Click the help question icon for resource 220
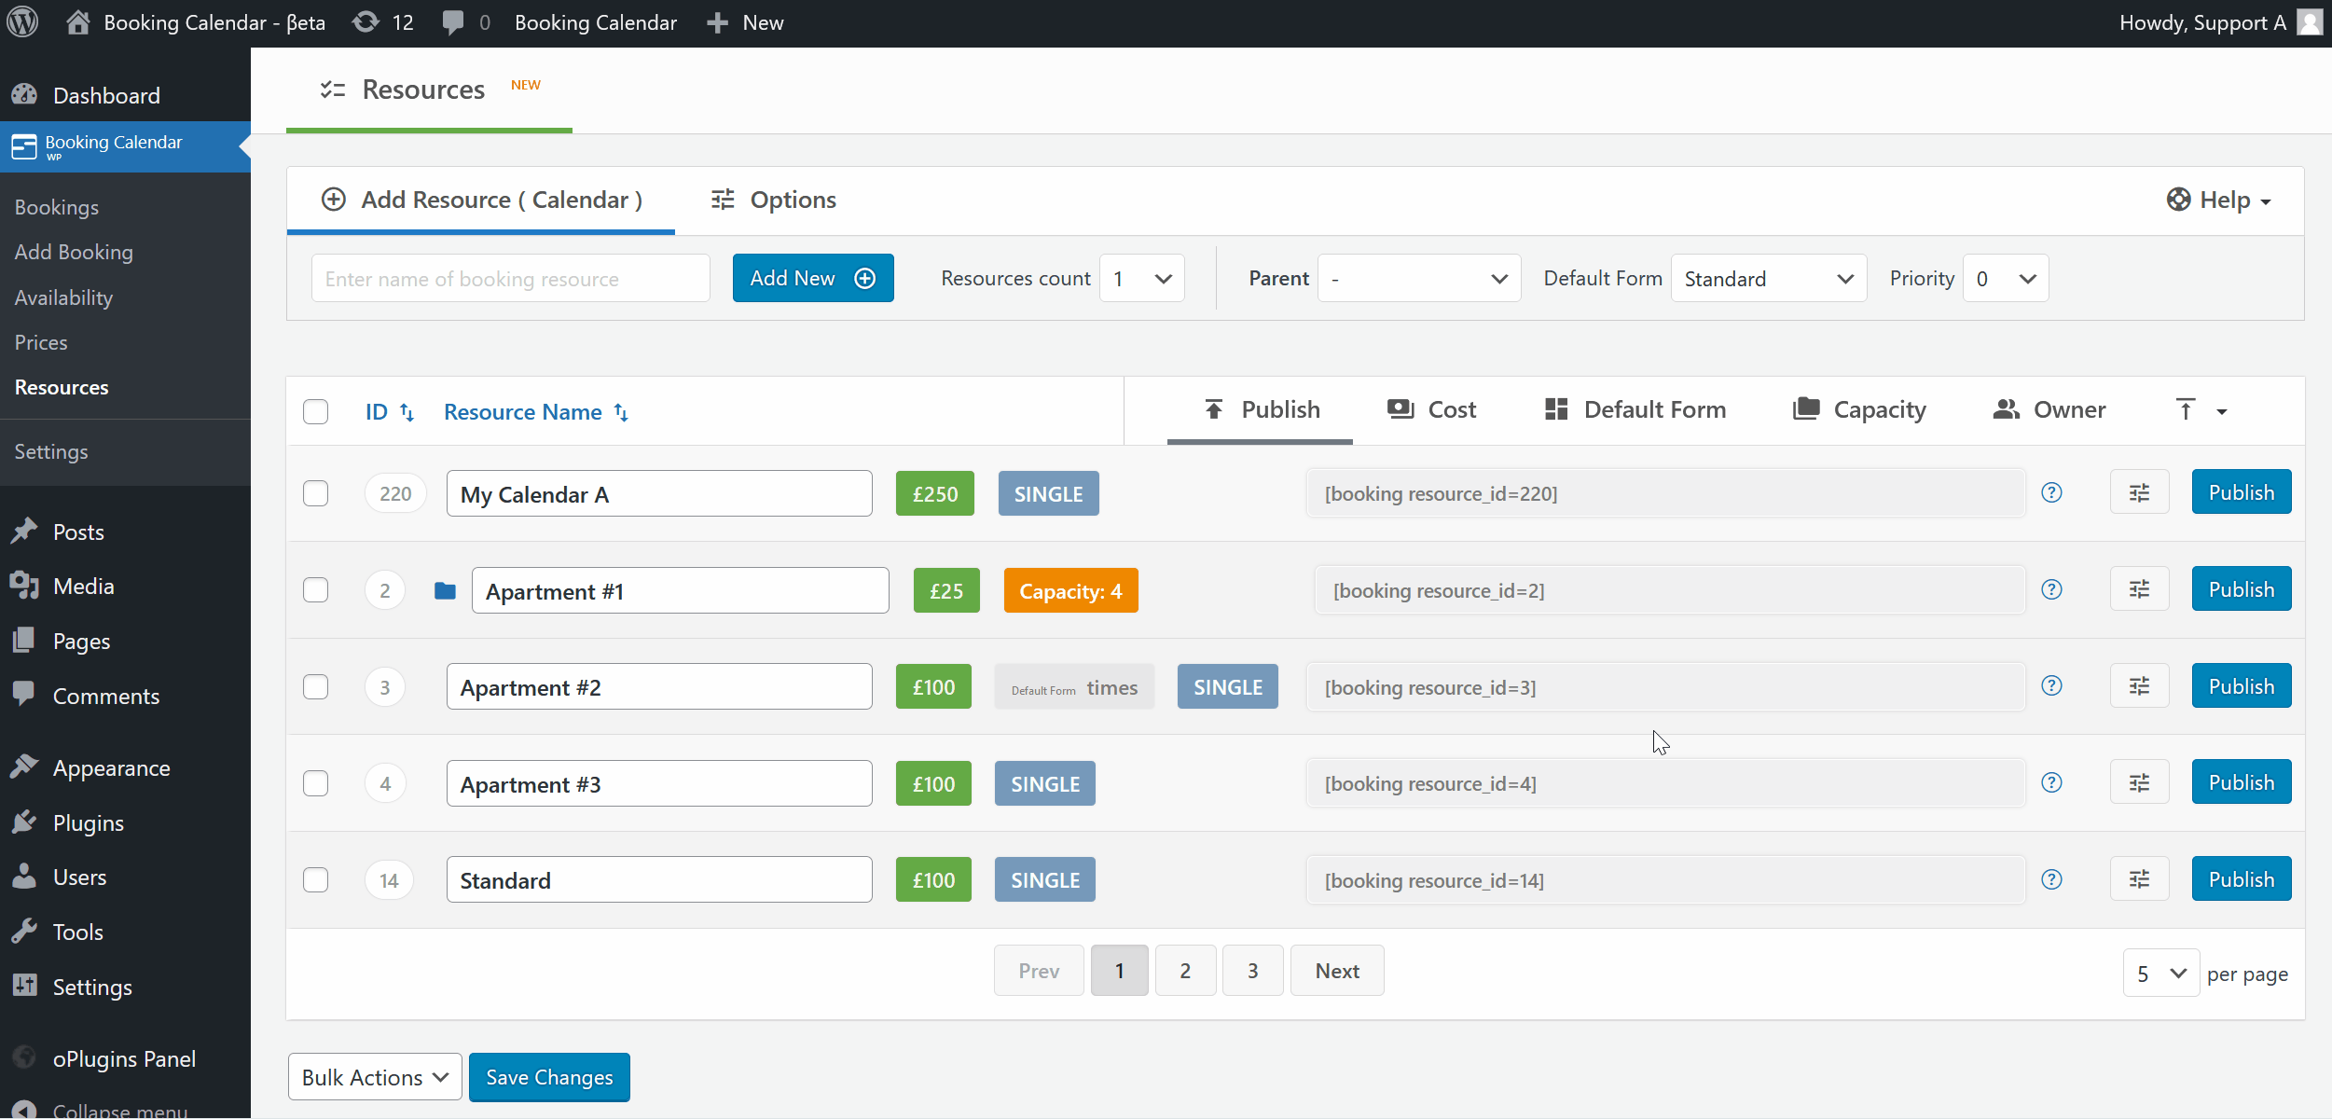 [x=2051, y=493]
